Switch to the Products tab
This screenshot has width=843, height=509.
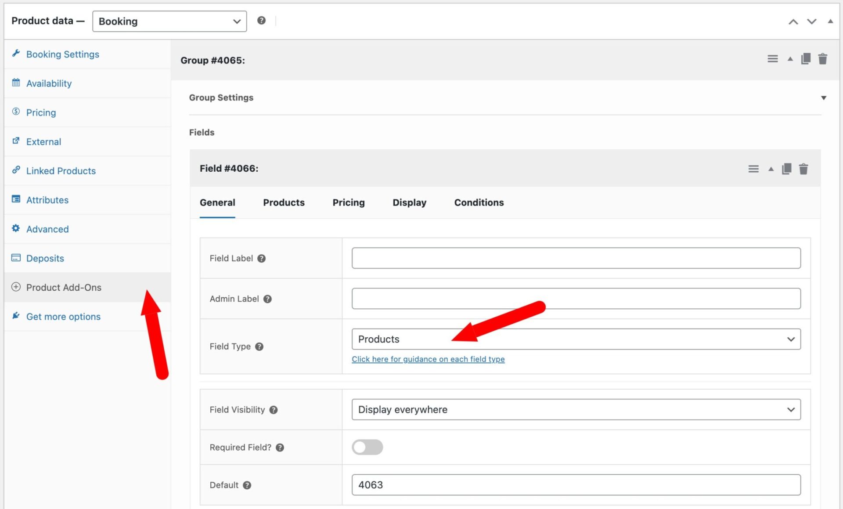coord(284,202)
